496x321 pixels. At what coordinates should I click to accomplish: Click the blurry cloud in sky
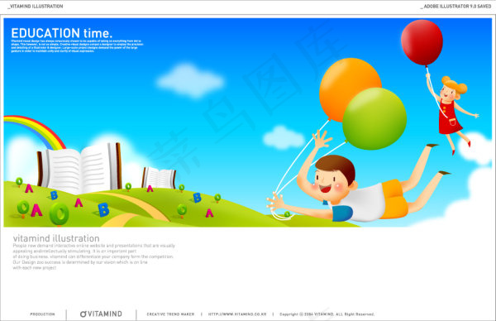pos(190,81)
